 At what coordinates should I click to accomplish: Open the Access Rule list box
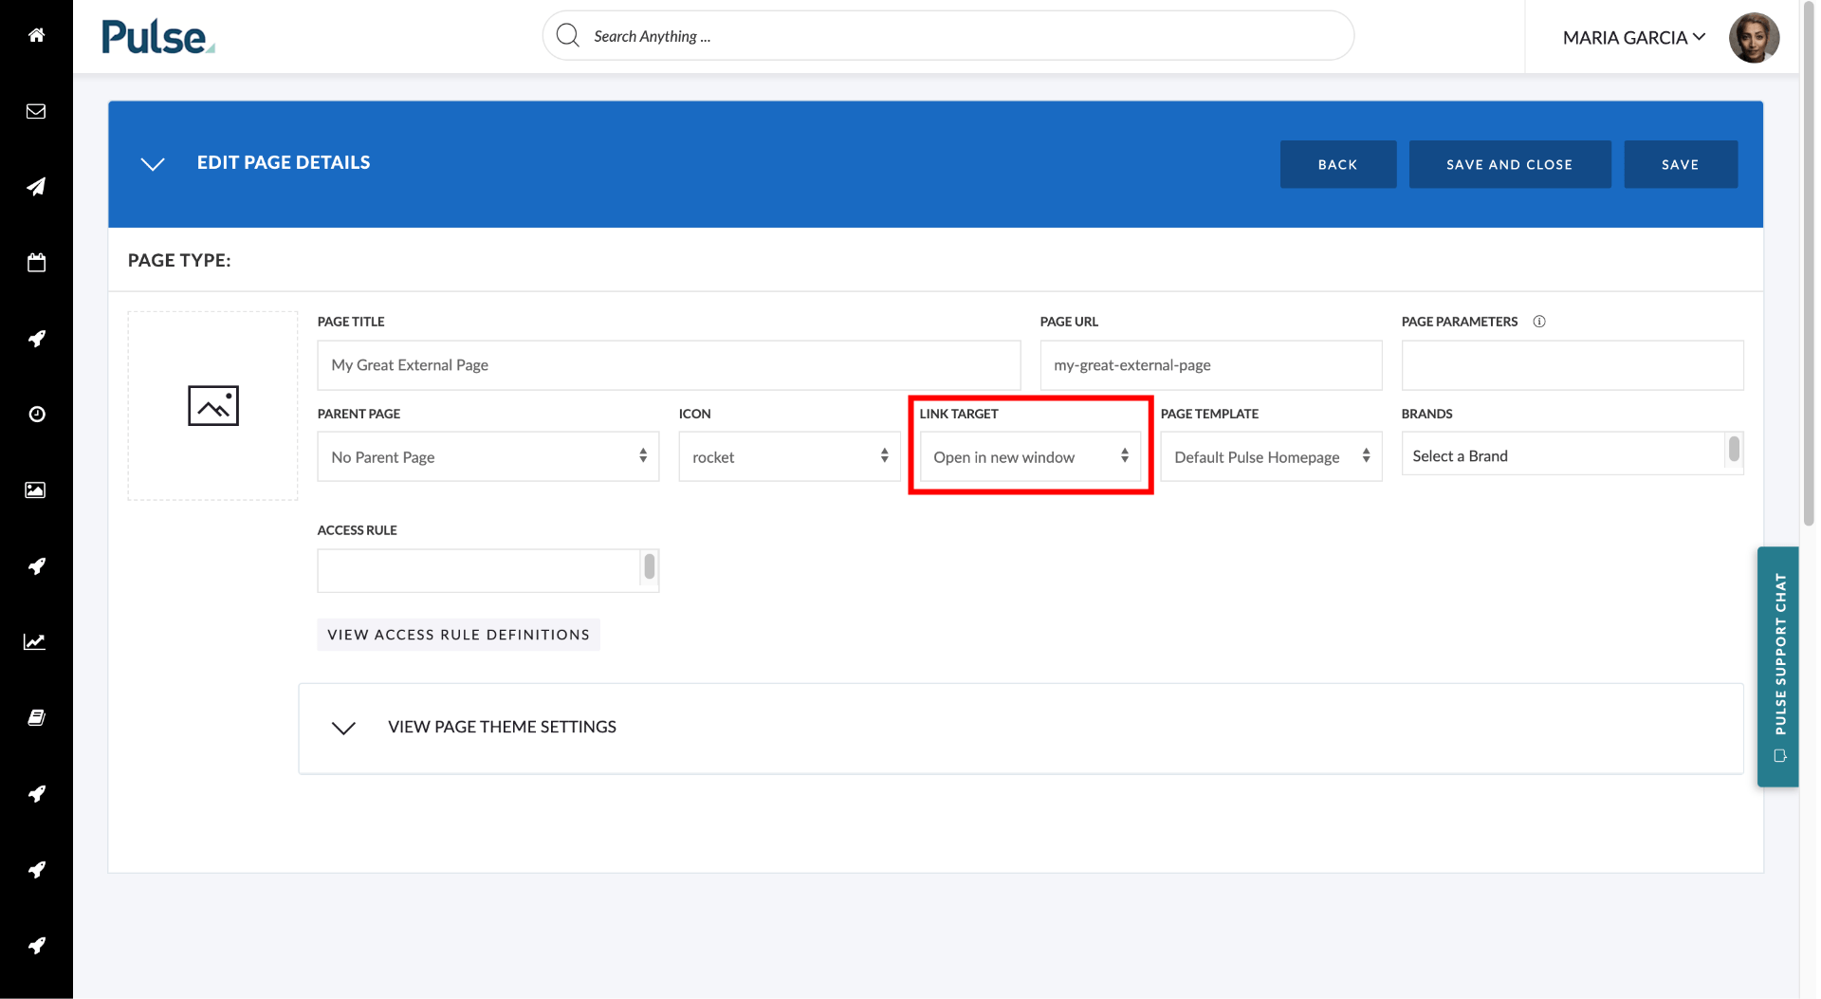coord(488,570)
